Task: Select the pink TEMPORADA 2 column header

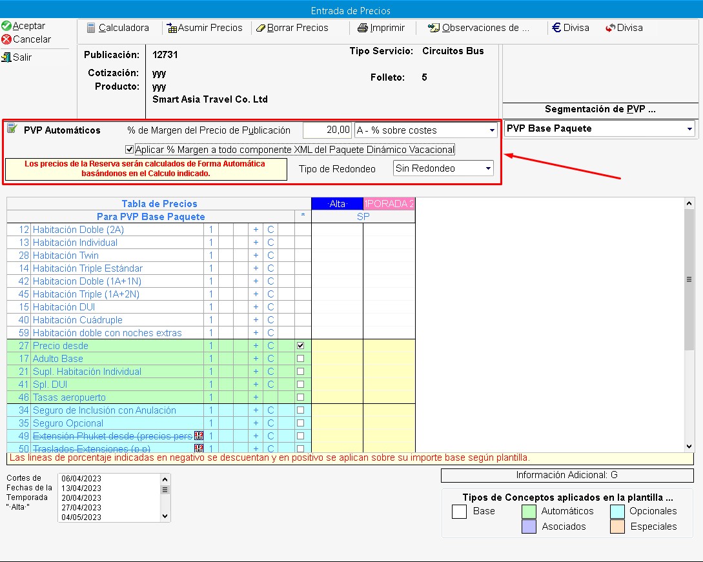Action: click(x=389, y=204)
